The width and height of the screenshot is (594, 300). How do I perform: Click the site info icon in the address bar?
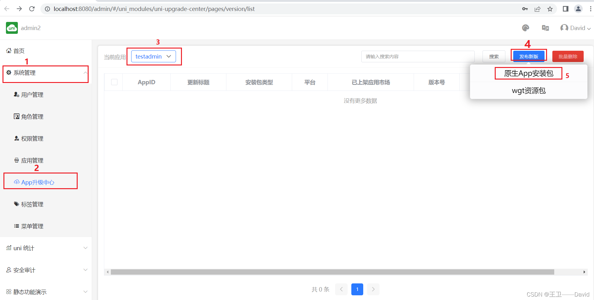pyautogui.click(x=47, y=9)
